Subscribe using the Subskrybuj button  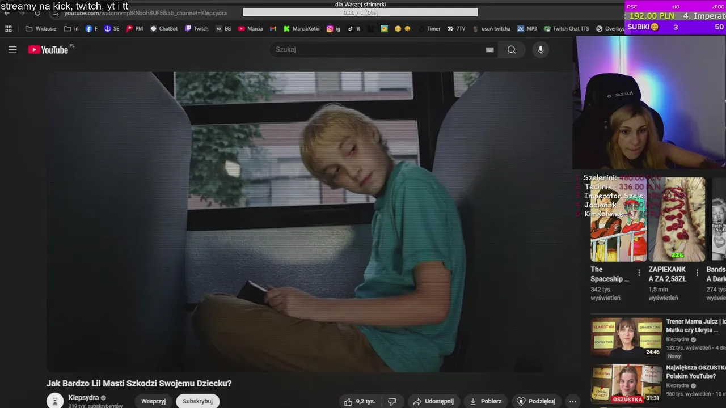click(197, 401)
